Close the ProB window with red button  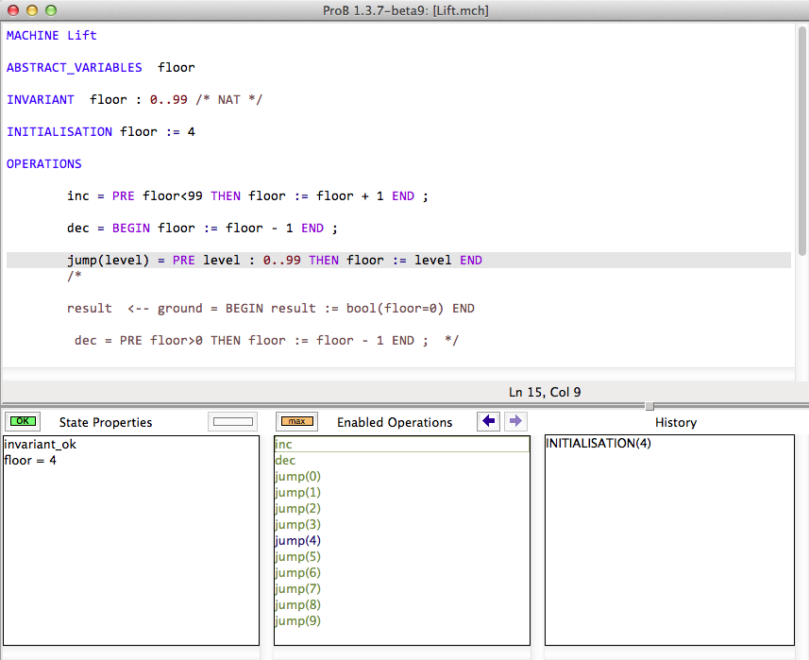[13, 10]
